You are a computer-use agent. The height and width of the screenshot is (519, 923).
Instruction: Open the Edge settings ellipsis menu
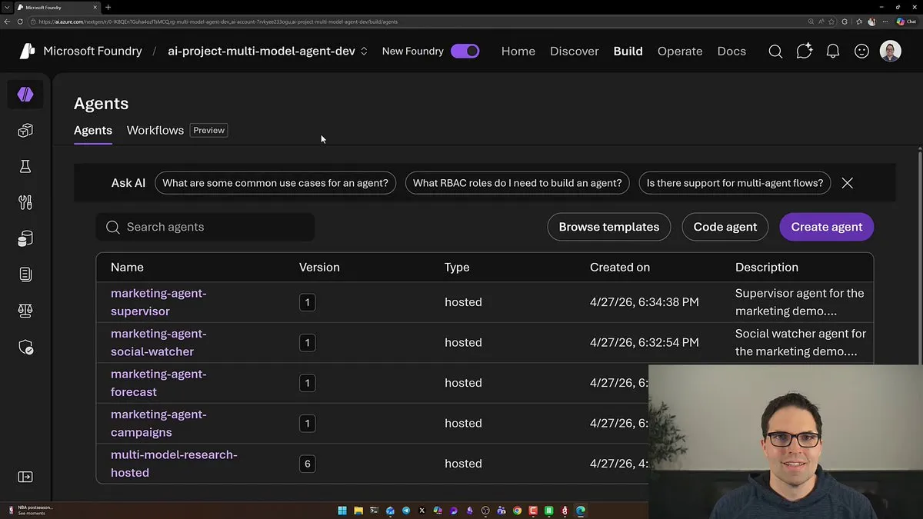[x=886, y=22]
